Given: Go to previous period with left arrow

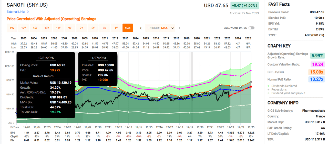Looking at the screenshot, I should [141, 28].
